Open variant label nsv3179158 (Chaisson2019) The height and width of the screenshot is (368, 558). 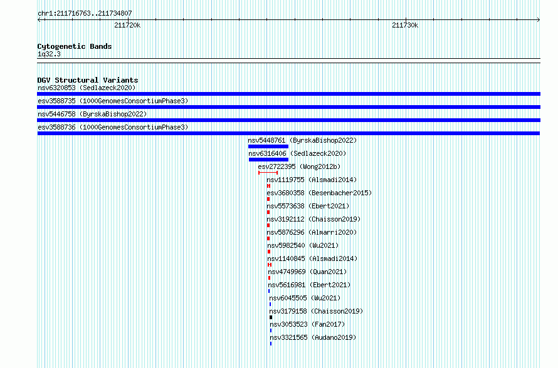point(316,311)
